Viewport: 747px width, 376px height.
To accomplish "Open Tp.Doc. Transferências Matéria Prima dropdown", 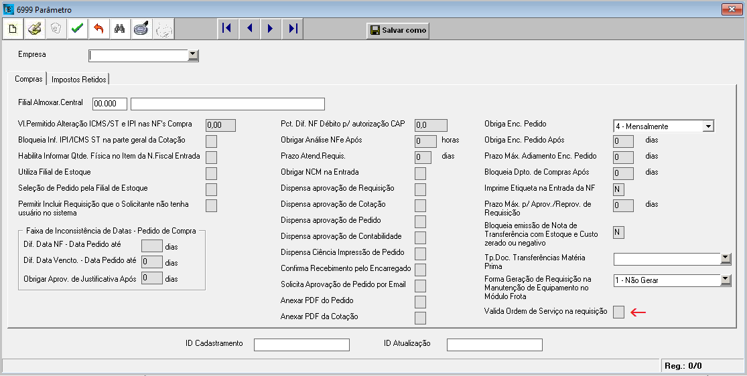I will coord(726,258).
